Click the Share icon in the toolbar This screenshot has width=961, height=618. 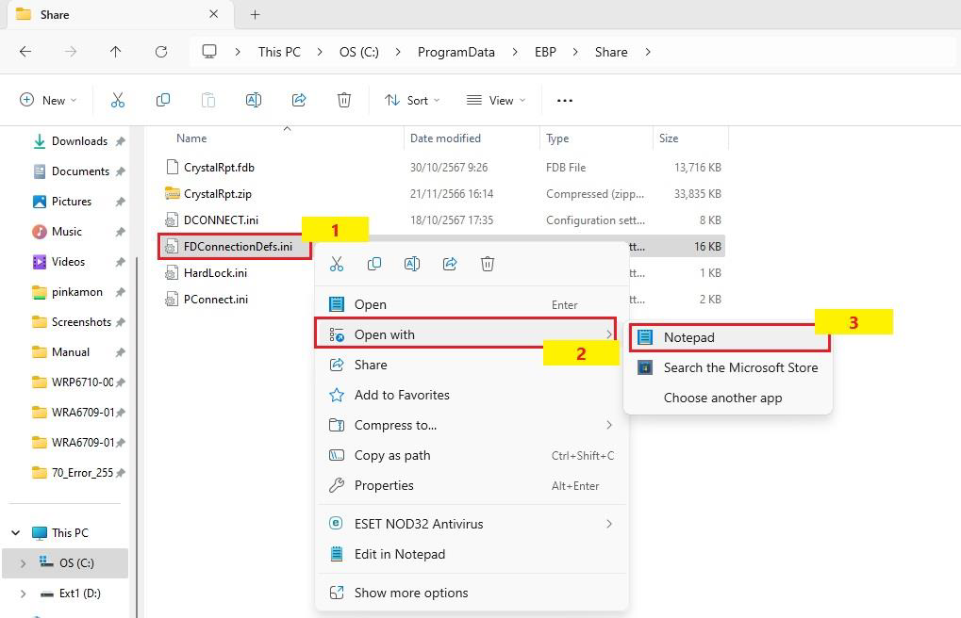click(299, 100)
